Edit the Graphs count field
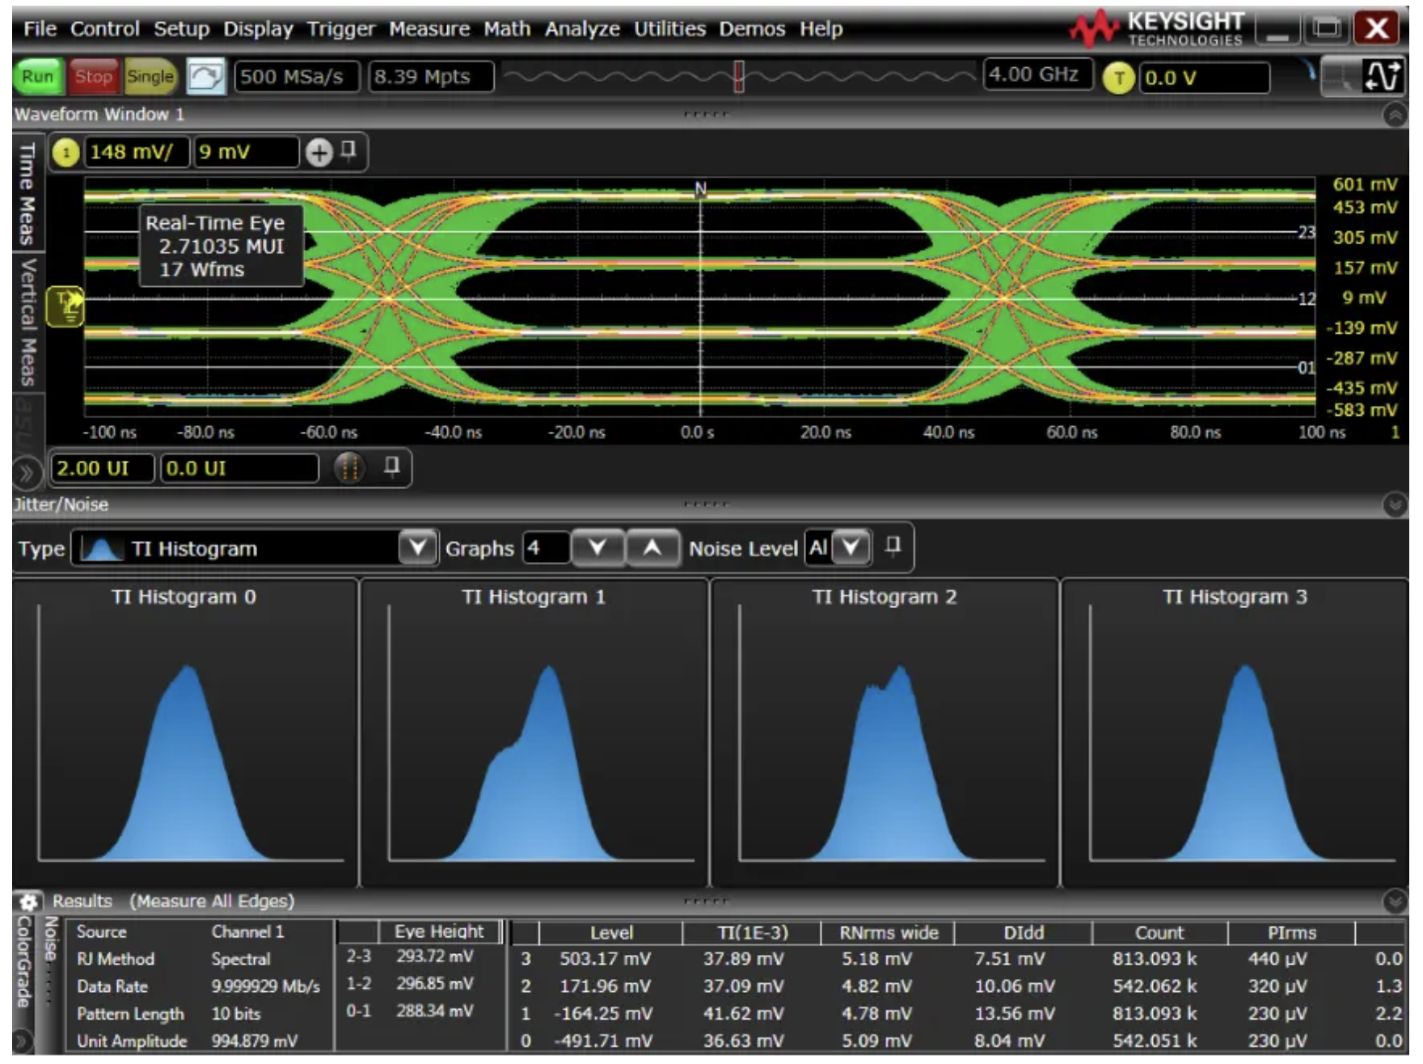Image resolution: width=1423 pixels, height=1064 pixels. click(546, 549)
